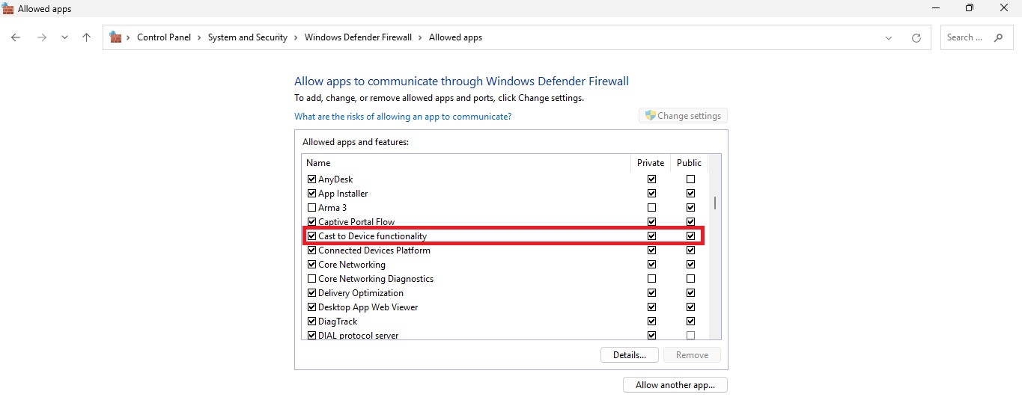Click the Public column header

click(x=689, y=163)
